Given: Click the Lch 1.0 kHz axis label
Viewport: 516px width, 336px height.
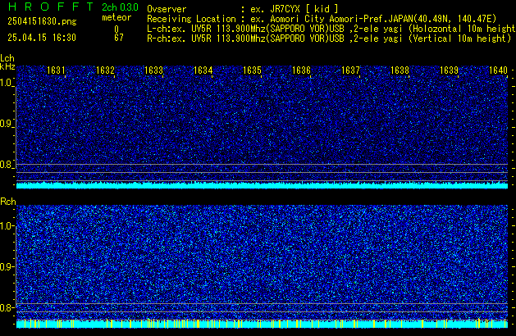Looking at the screenshot, I should tap(6, 83).
